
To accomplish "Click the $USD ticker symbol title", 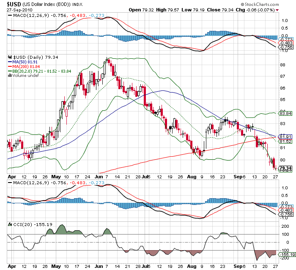I will (x=11, y=3).
